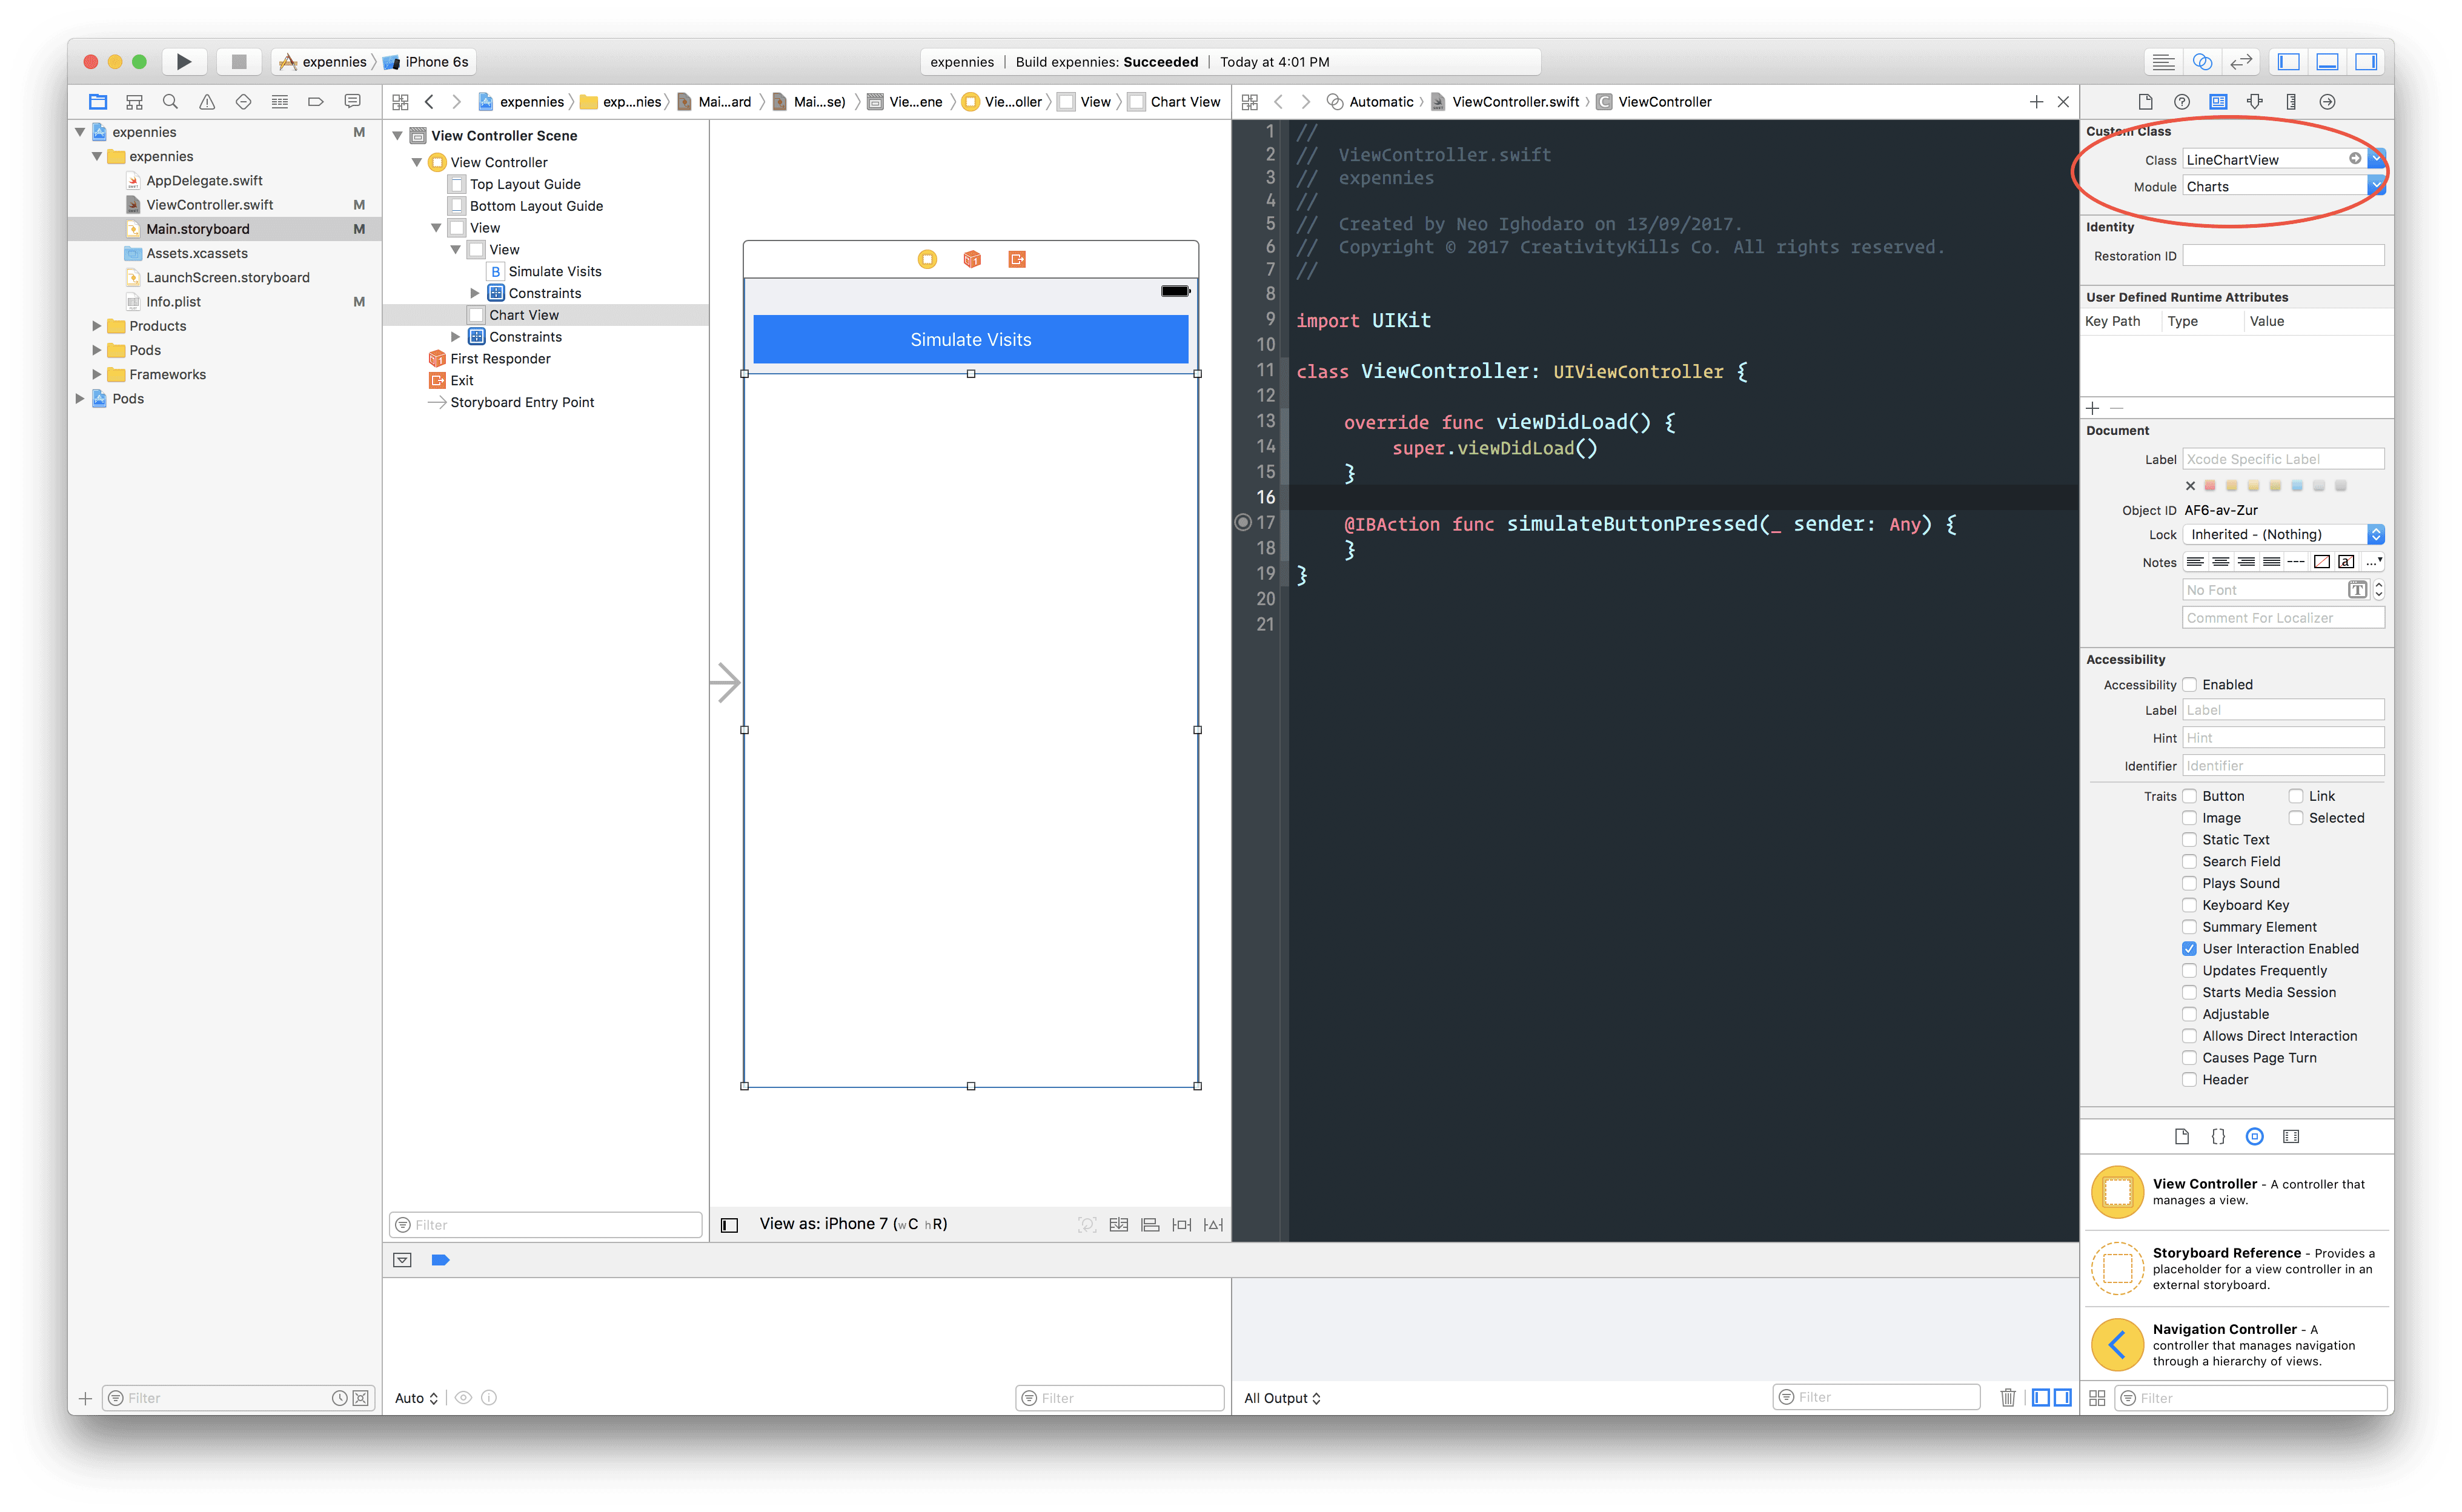Enable the Accessibility checkbox
The image size is (2462, 1512).
2190,684
